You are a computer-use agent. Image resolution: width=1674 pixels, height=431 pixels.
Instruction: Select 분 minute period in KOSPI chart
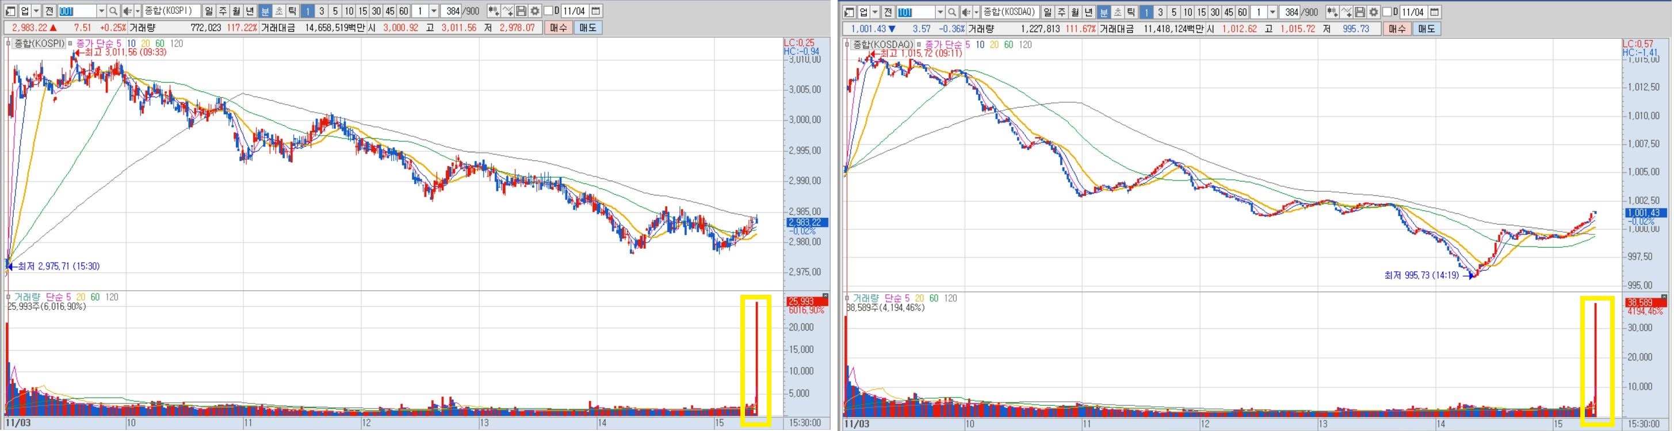(x=265, y=11)
